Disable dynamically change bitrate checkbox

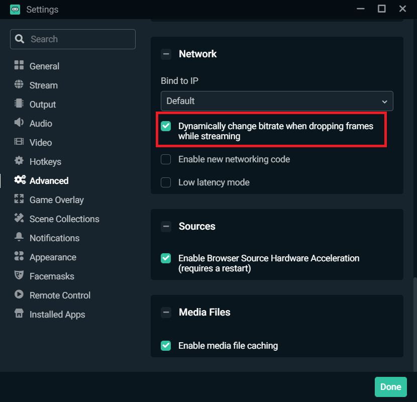[x=166, y=126]
